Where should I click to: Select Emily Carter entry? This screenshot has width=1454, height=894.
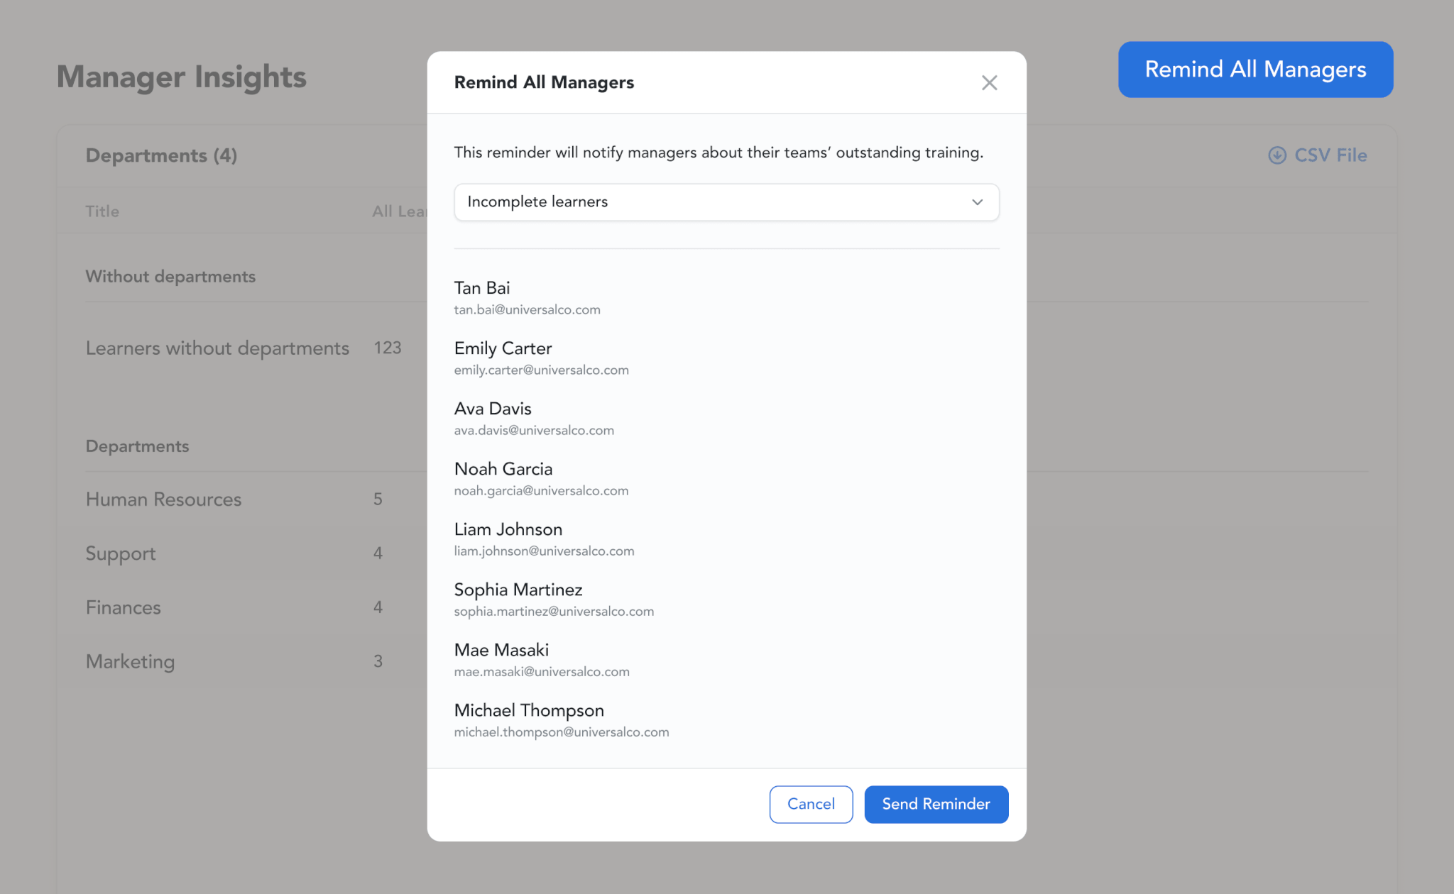pyautogui.click(x=503, y=348)
